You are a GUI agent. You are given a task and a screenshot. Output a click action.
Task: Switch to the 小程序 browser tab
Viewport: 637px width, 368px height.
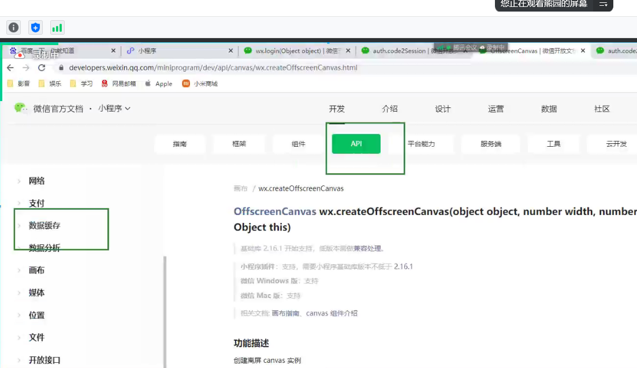[x=179, y=50]
